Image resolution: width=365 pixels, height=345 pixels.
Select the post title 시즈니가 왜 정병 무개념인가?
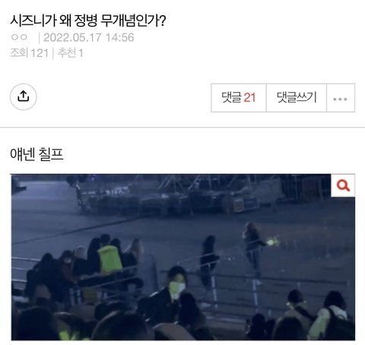point(88,21)
